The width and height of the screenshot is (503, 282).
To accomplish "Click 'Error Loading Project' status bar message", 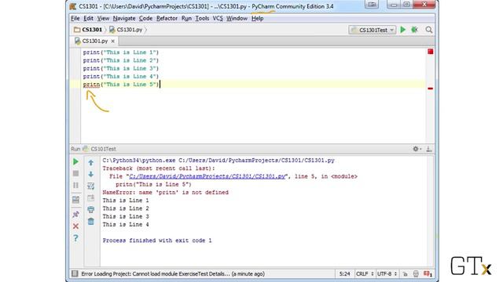I will coord(173,274).
